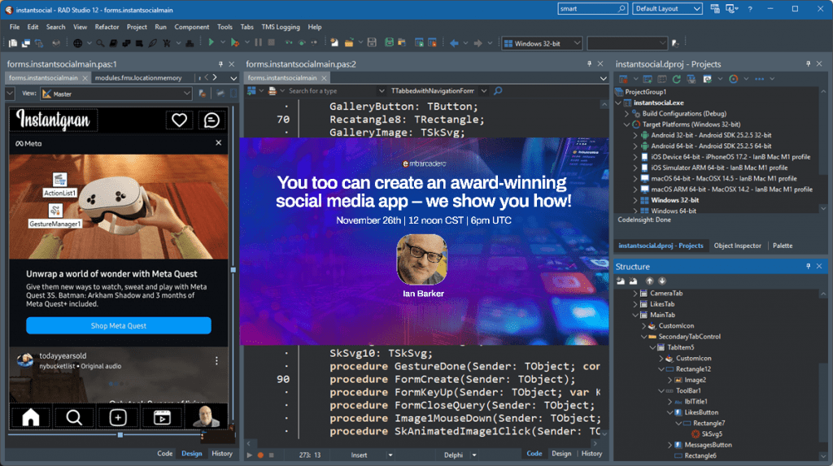Click the orange record macro button
This screenshot has height=466, width=833.
point(260,455)
